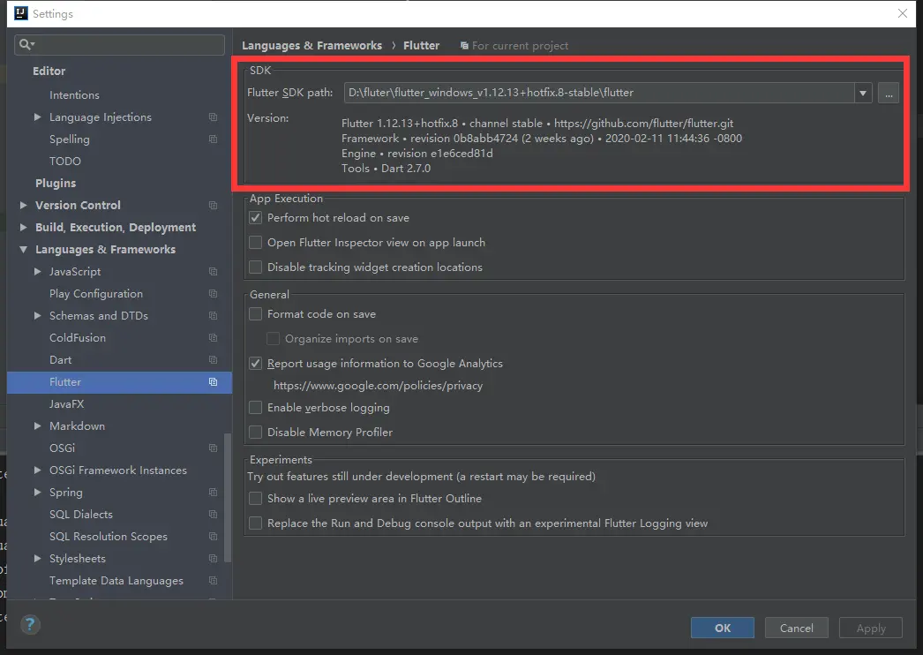Click project-level icon beside Template Data Languages
Viewport: 923px width, 655px height.
(213, 581)
